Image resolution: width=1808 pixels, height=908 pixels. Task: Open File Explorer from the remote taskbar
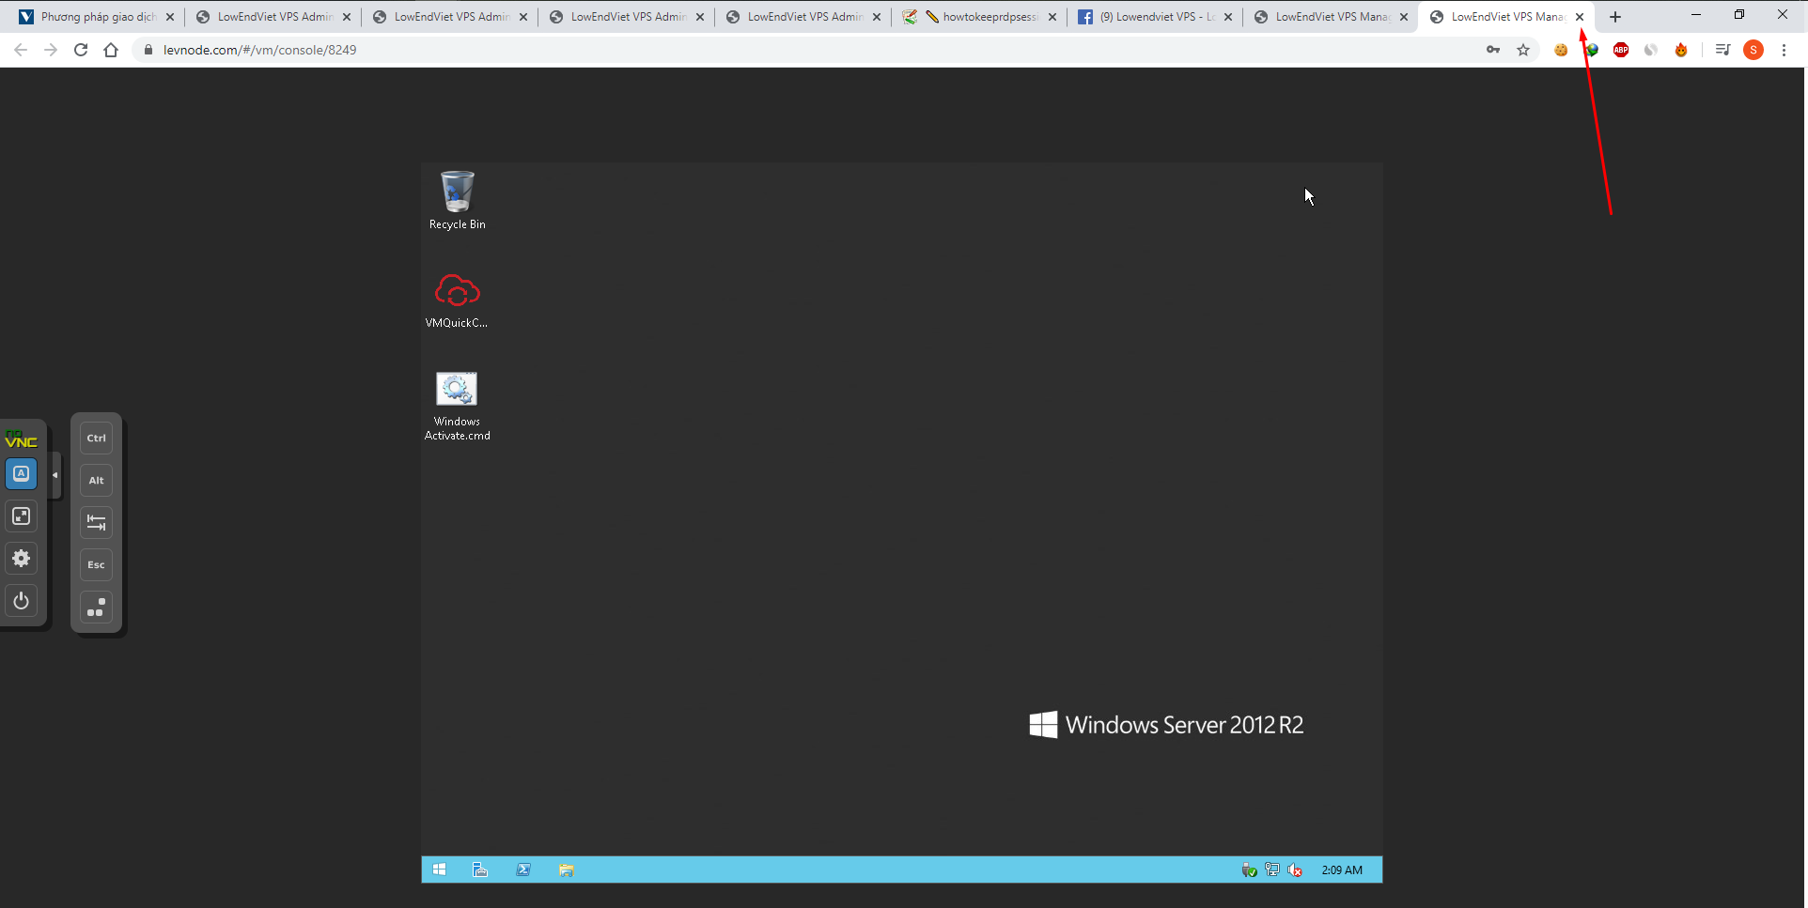[x=566, y=870]
